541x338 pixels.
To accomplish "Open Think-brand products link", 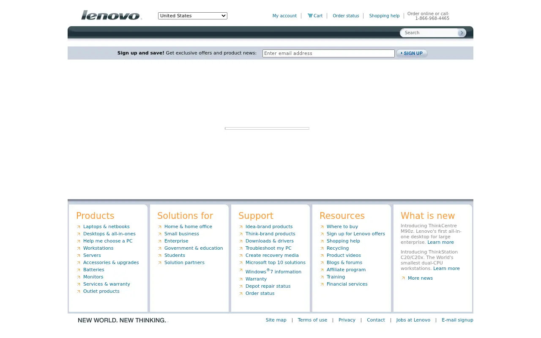I will pos(270,234).
